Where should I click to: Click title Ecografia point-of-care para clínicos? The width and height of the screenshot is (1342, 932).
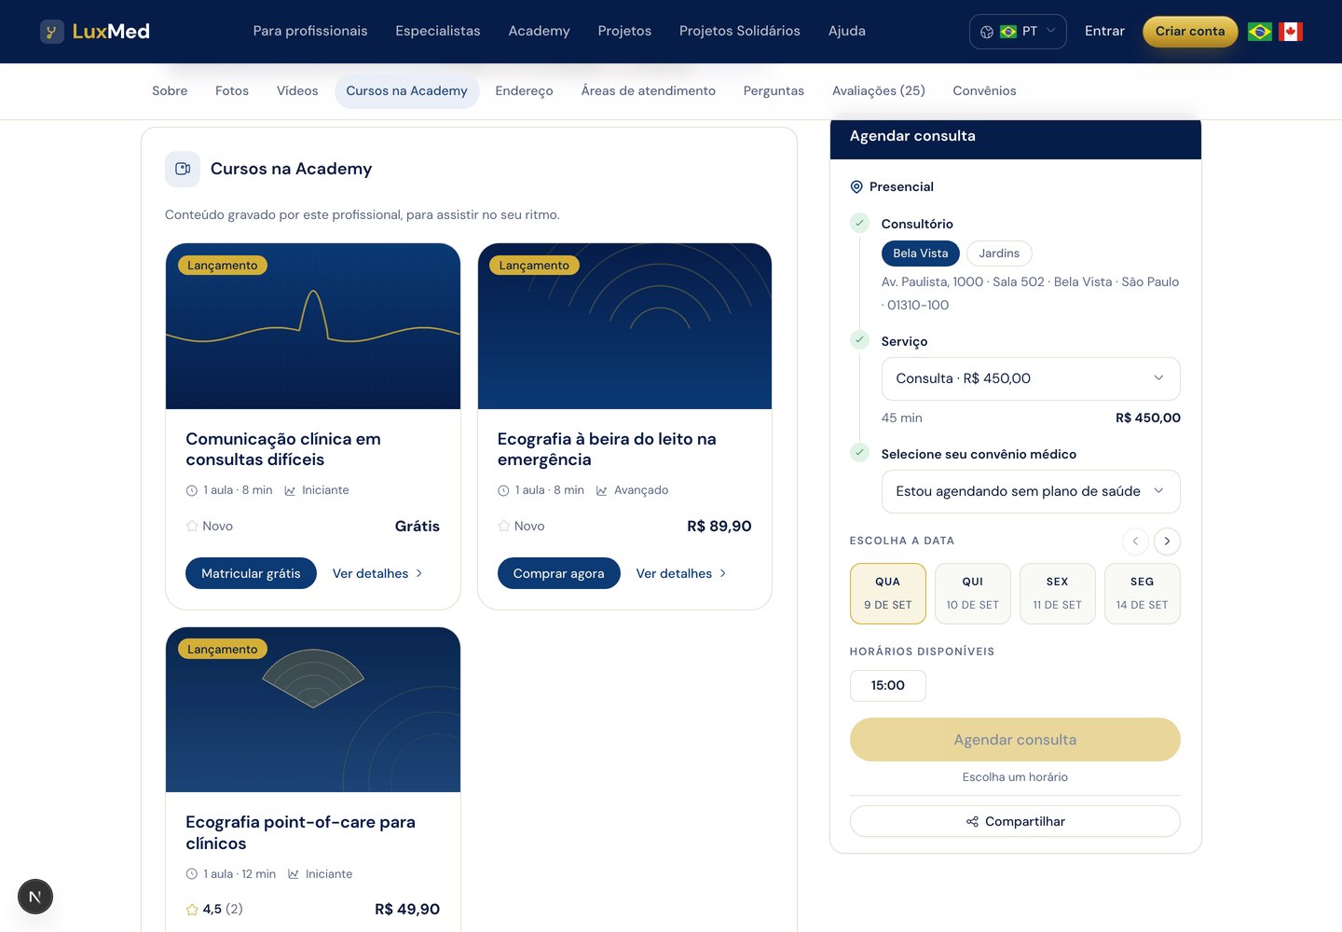[301, 832]
